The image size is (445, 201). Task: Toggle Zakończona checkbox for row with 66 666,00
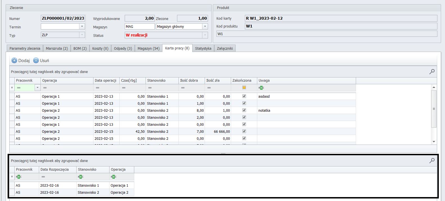tap(244, 131)
